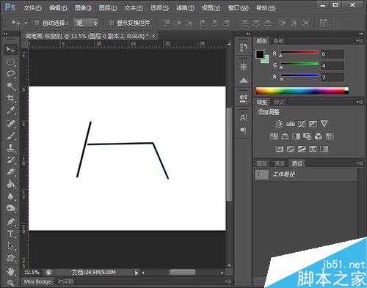Open the 滤镜(T) menu
The image size is (367, 288).
point(185,8)
